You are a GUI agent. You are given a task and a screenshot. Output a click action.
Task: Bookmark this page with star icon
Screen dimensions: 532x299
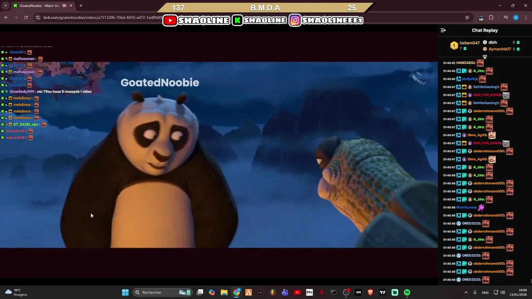point(467,17)
